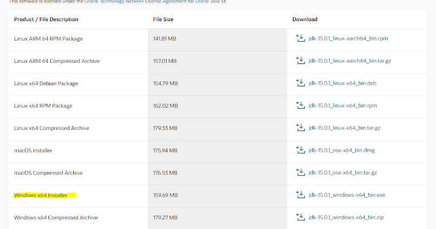This screenshot has width=436, height=229.
Task: Click the Product / File Description header
Action: click(46, 19)
